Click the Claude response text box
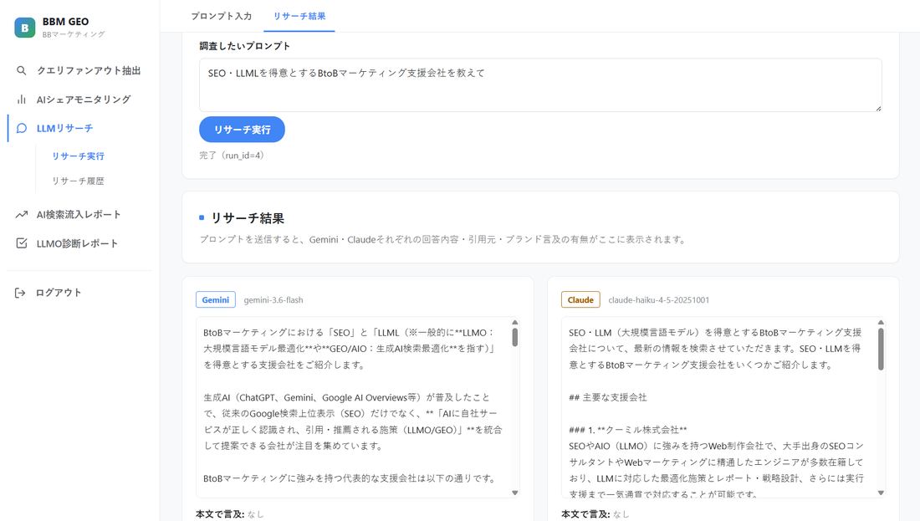 point(723,408)
